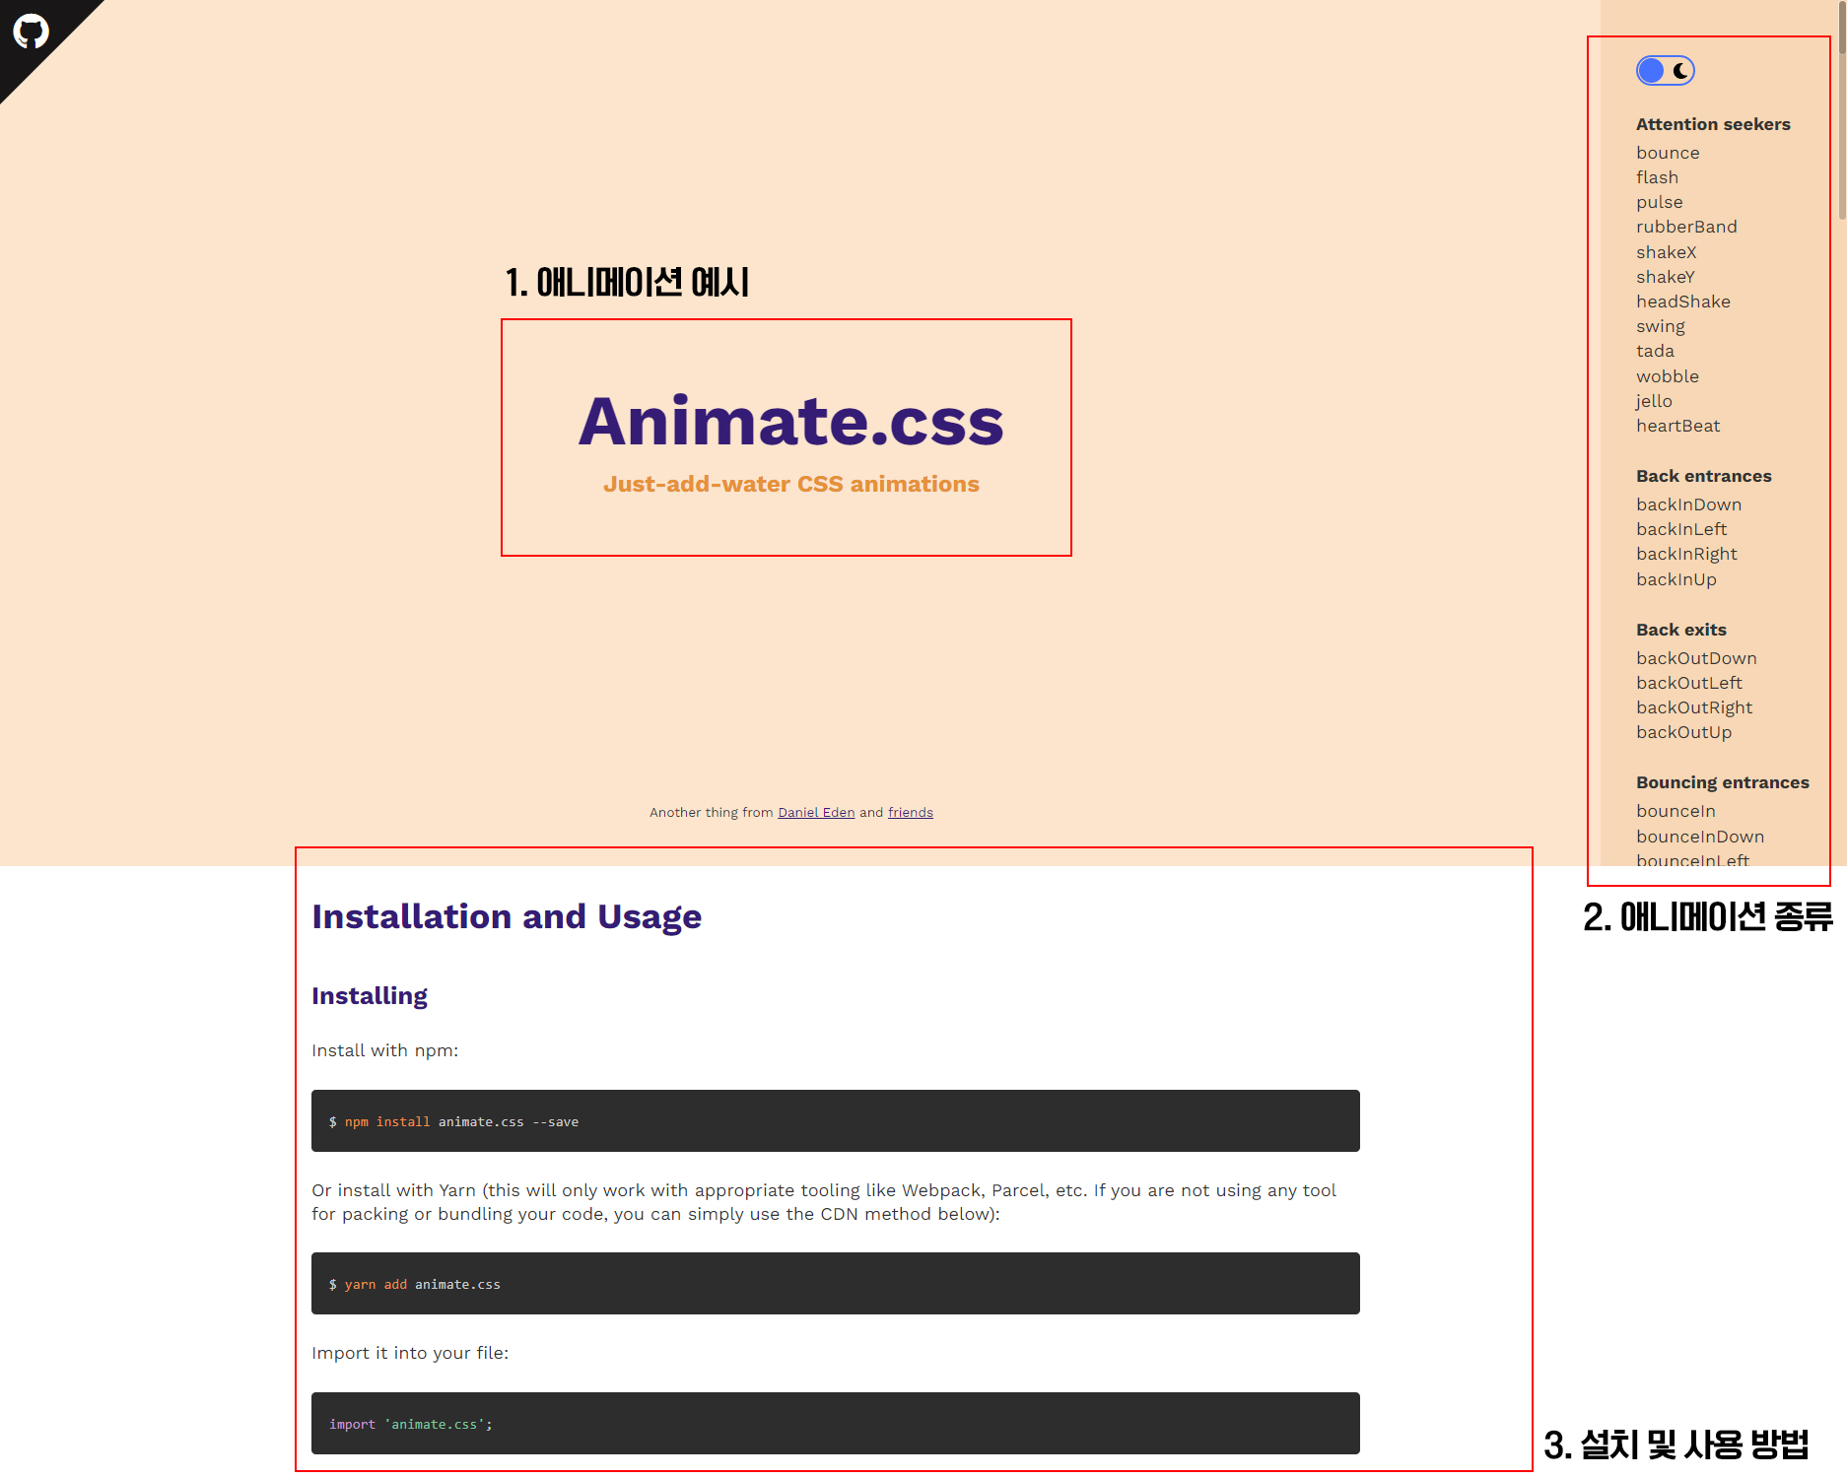1847x1478 pixels.
Task: Choose backInRight from Back entrances
Action: click(x=1686, y=554)
